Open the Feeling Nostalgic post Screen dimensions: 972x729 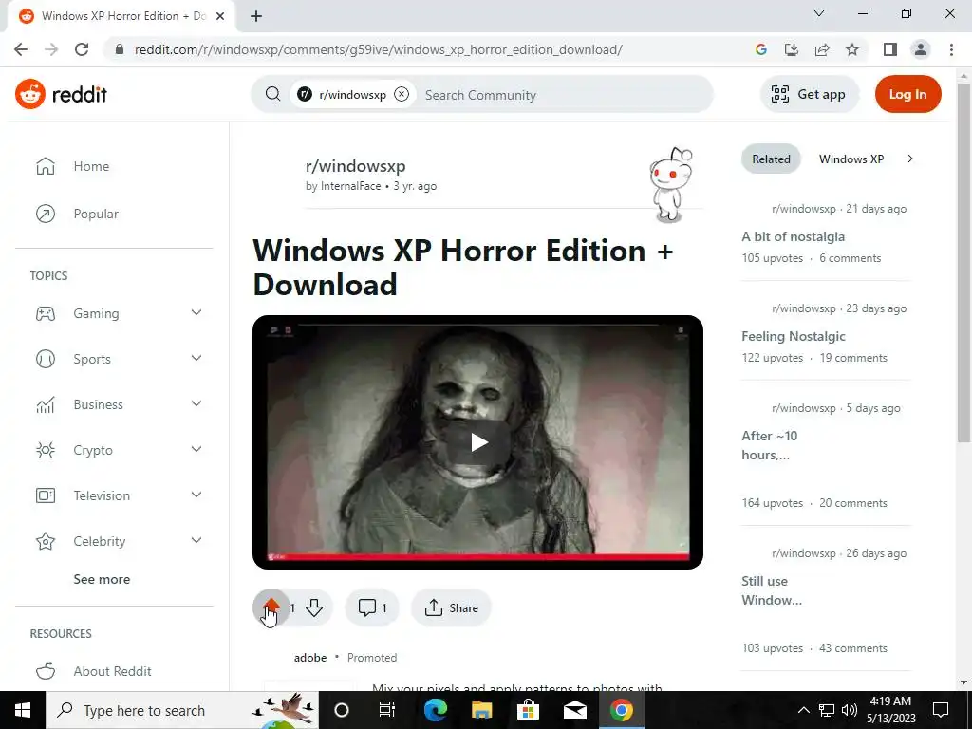793,337
